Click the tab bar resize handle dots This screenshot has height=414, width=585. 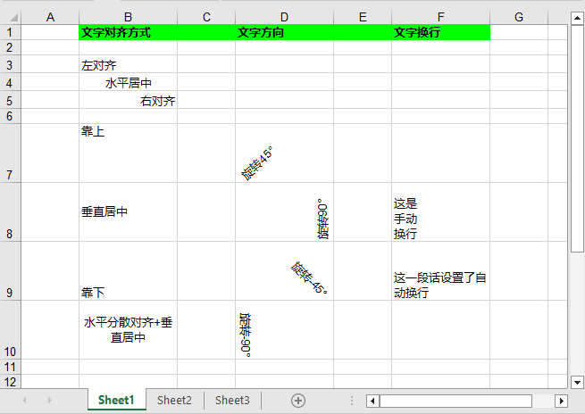coord(352,401)
